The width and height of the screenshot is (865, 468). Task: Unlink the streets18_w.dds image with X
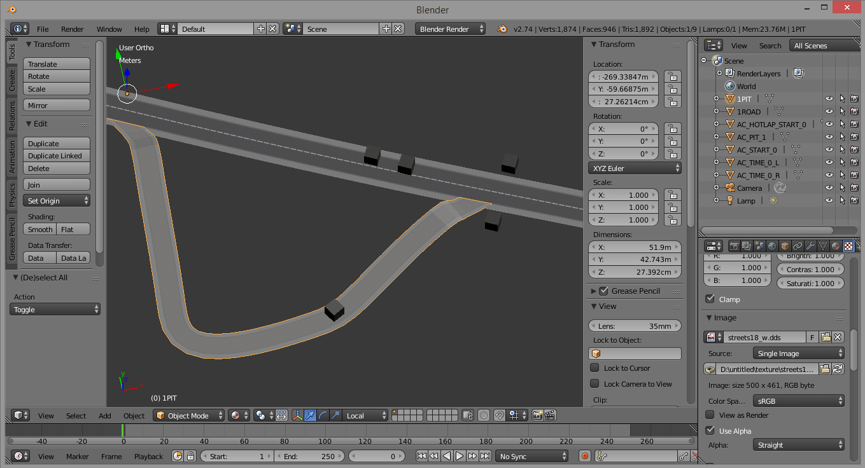tap(838, 337)
